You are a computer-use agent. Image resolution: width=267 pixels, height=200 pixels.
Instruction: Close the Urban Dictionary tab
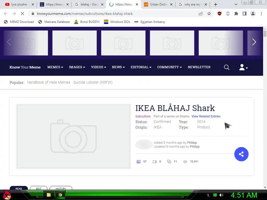click(x=171, y=4)
